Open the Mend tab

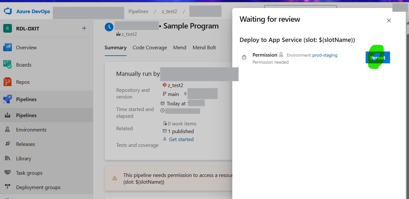pos(180,48)
